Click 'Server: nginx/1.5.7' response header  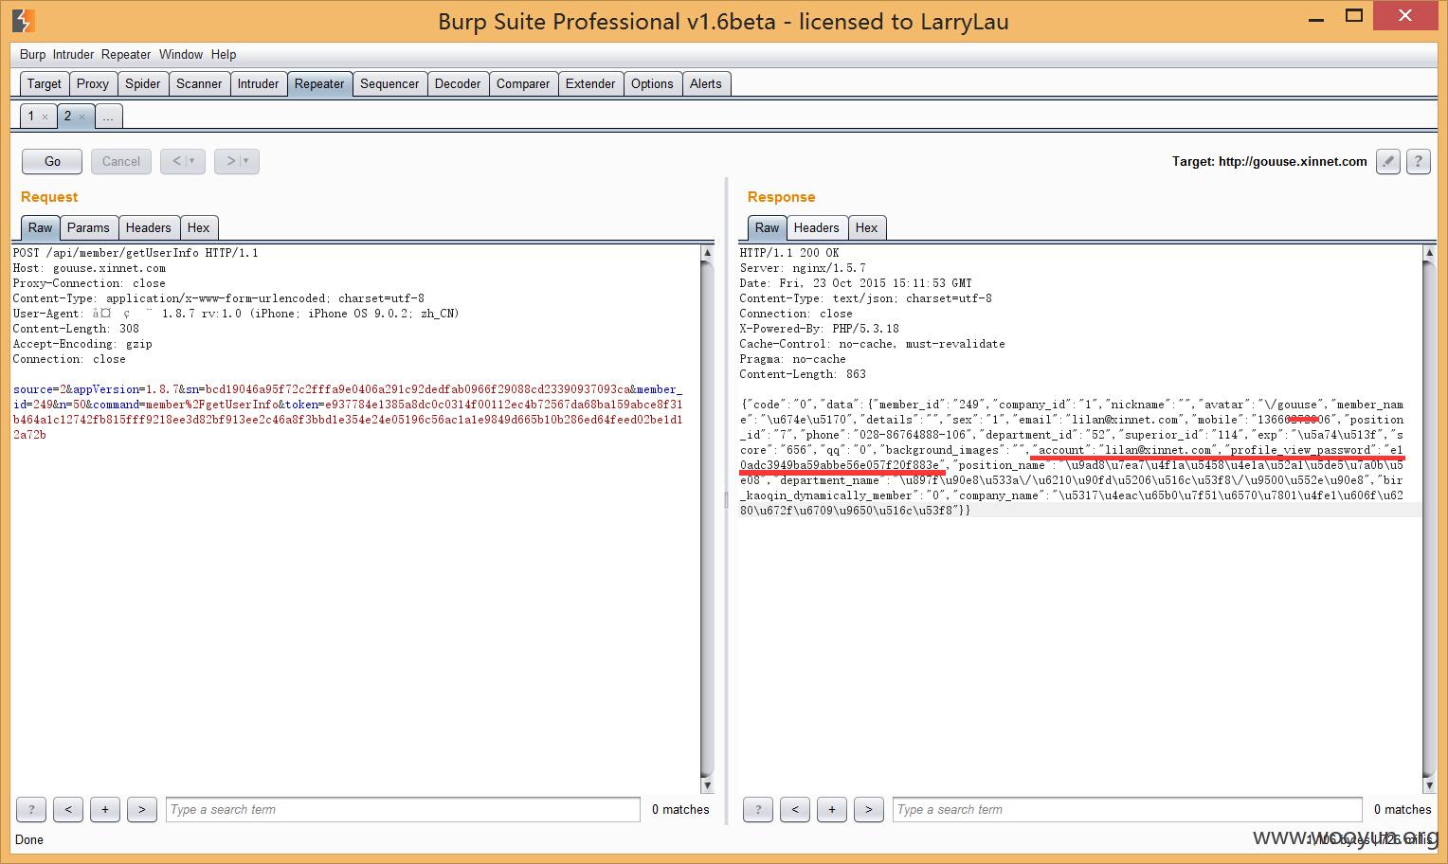click(x=803, y=268)
